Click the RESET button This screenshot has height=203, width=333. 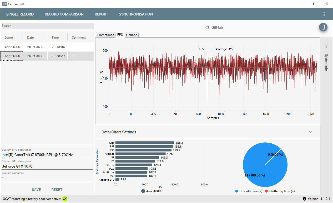tap(57, 190)
